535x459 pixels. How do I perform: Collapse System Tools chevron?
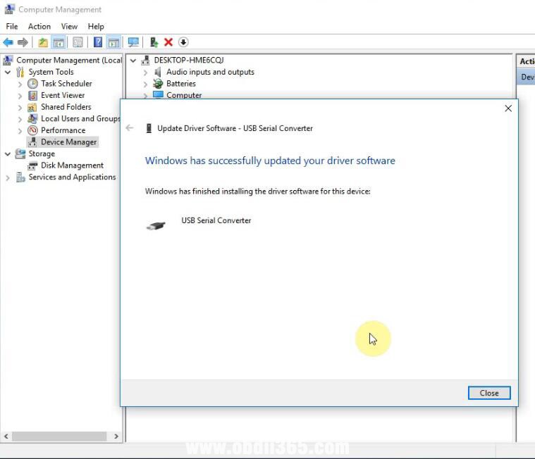8,73
